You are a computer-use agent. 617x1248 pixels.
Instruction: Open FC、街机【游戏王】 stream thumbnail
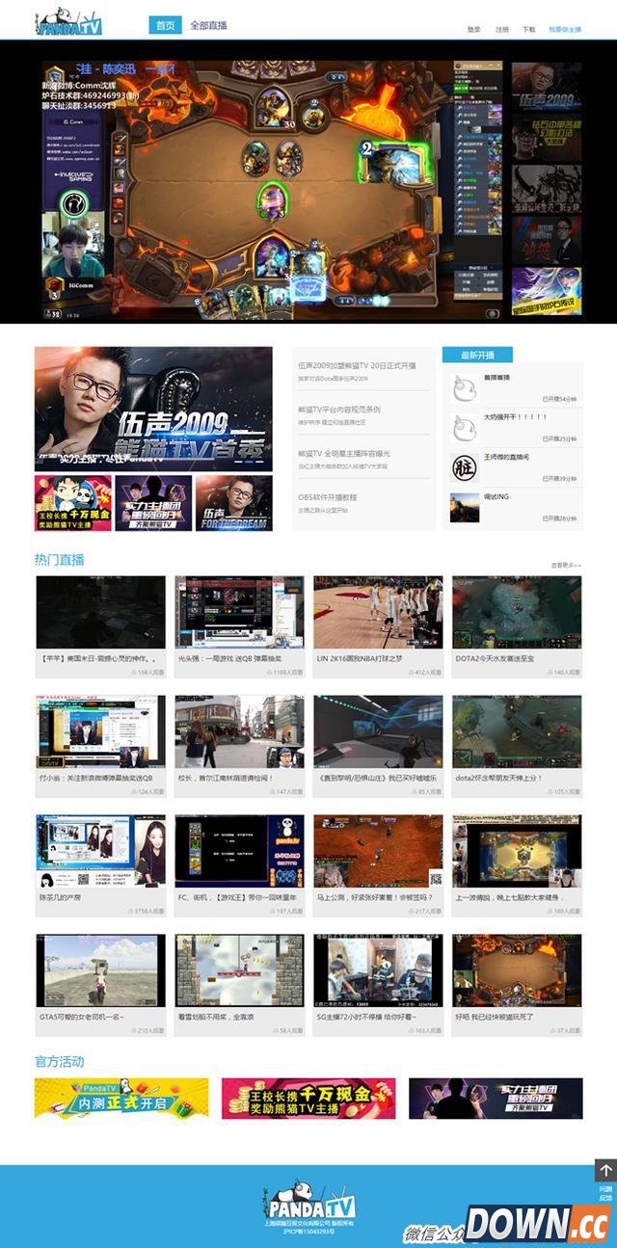click(x=240, y=851)
